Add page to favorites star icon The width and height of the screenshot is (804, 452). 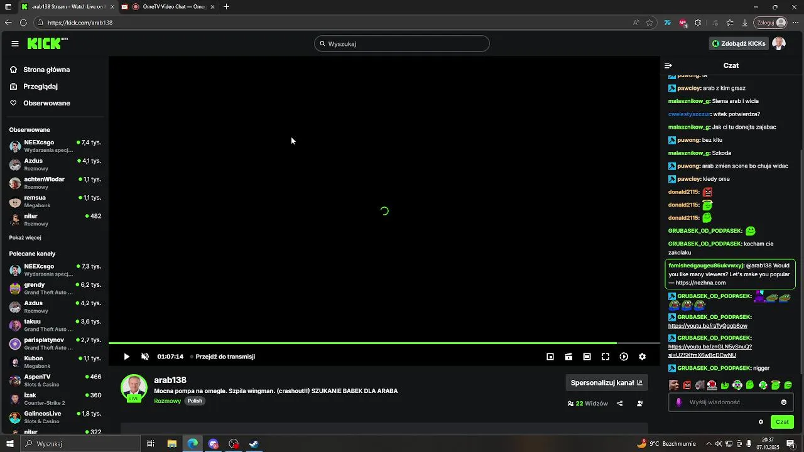tap(649, 23)
